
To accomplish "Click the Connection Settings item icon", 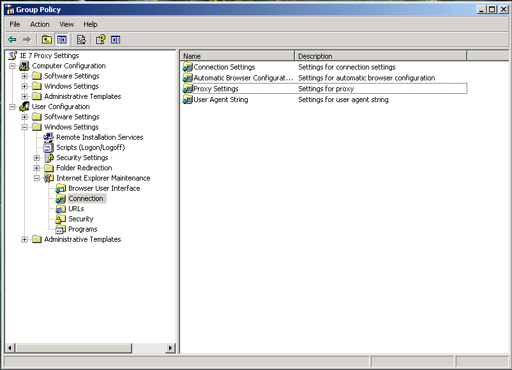I will 188,67.
